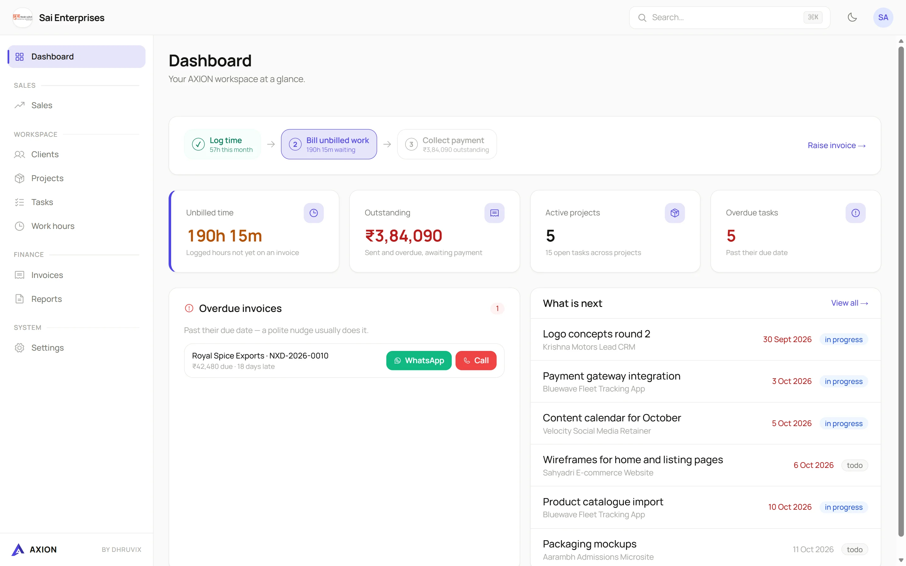The height and width of the screenshot is (566, 906).
Task: Click the Raise invoice link
Action: point(836,145)
